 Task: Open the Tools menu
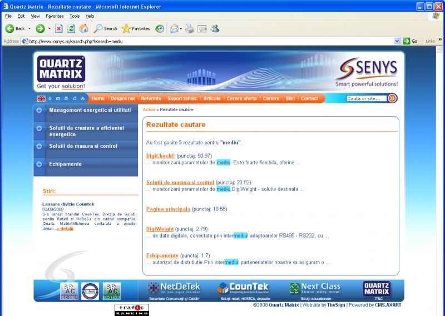(75, 16)
